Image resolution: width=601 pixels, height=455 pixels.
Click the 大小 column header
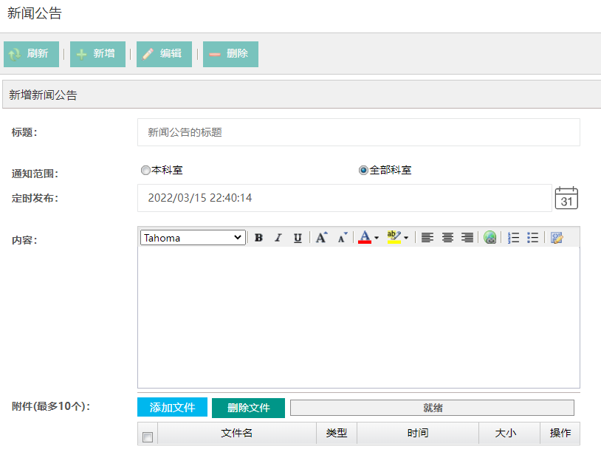509,433
